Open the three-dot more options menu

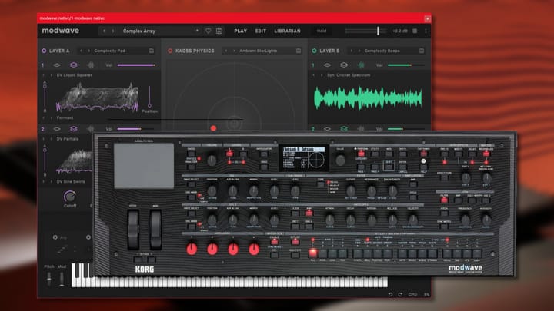click(426, 31)
